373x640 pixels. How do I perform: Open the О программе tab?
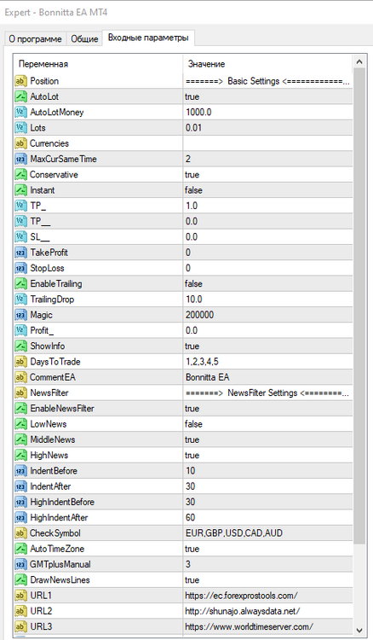(x=36, y=38)
